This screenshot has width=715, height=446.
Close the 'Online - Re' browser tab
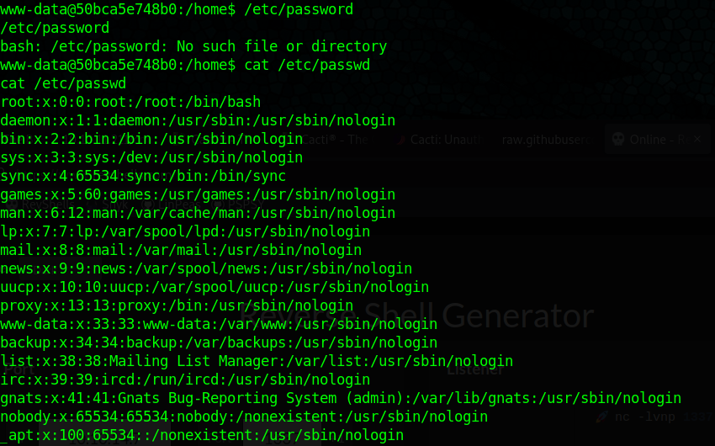coord(697,139)
